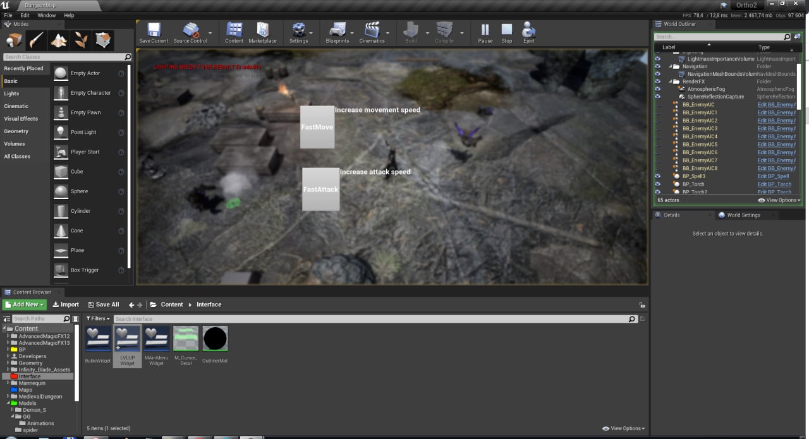Select the Landscape mode icon
This screenshot has height=439, width=809.
(59, 40)
